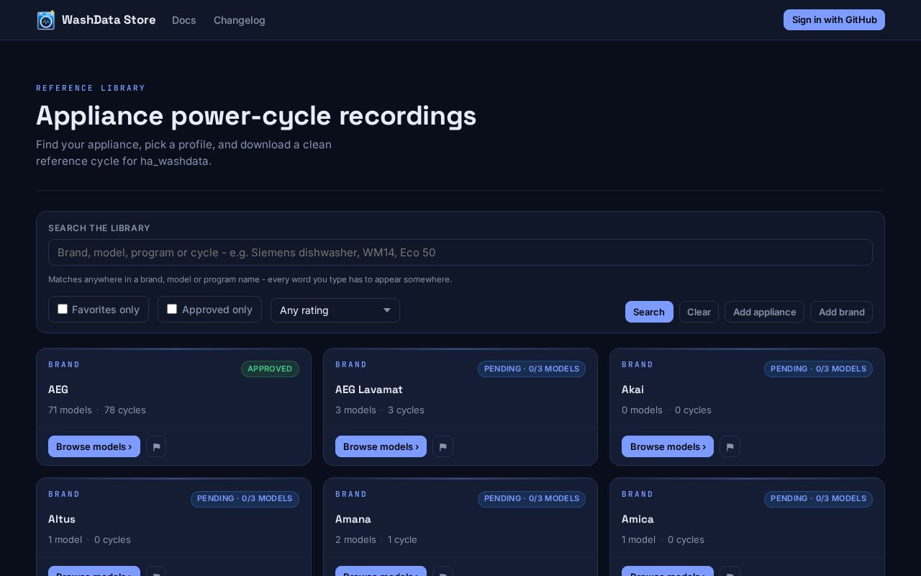Open the Changelog page

(x=240, y=20)
